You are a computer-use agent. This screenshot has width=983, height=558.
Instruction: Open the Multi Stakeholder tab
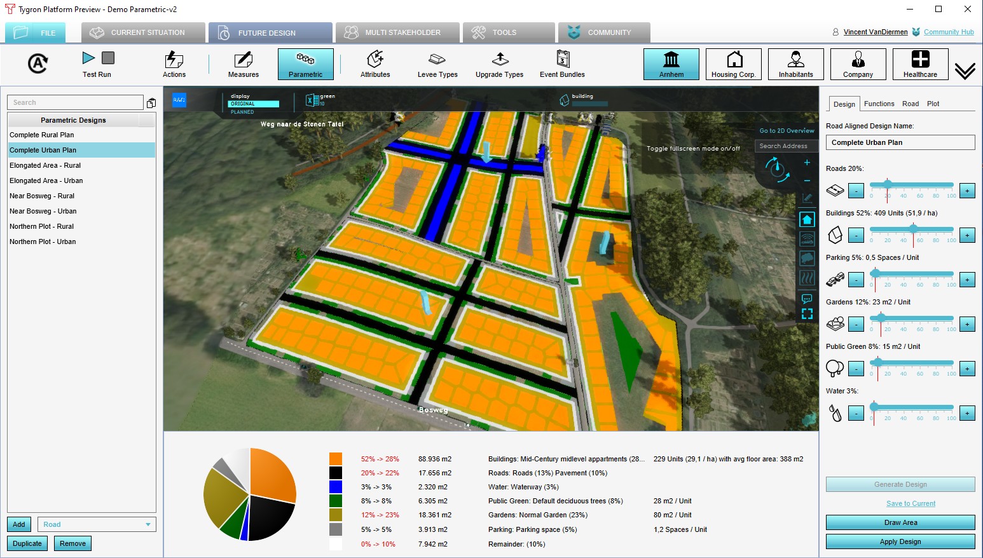coord(397,32)
